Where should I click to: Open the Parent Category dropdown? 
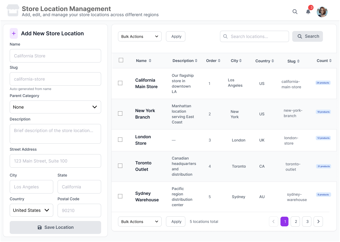pyautogui.click(x=55, y=107)
